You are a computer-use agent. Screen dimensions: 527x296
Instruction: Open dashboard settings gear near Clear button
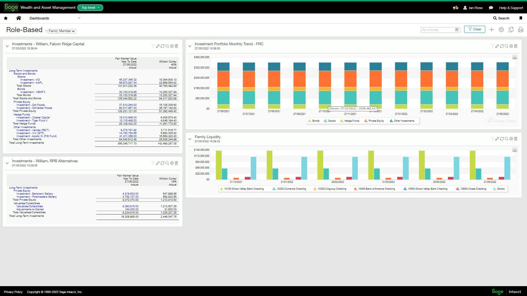coord(501,30)
